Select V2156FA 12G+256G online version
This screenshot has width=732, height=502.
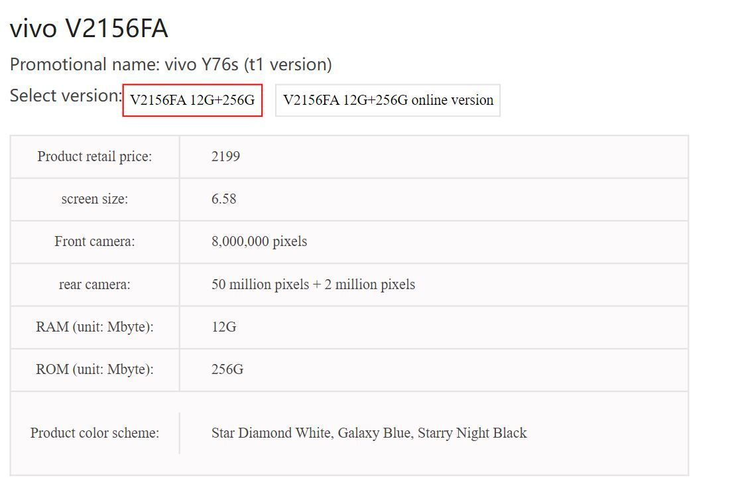tap(388, 100)
